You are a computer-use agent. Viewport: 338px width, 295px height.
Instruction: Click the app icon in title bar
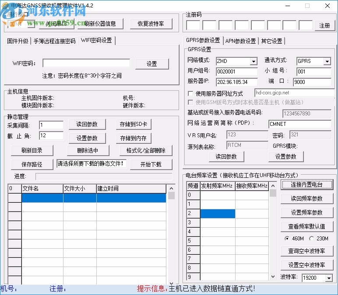(x=5, y=6)
